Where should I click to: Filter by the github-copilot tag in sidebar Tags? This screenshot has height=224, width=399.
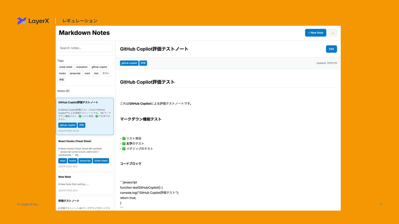(x=99, y=67)
